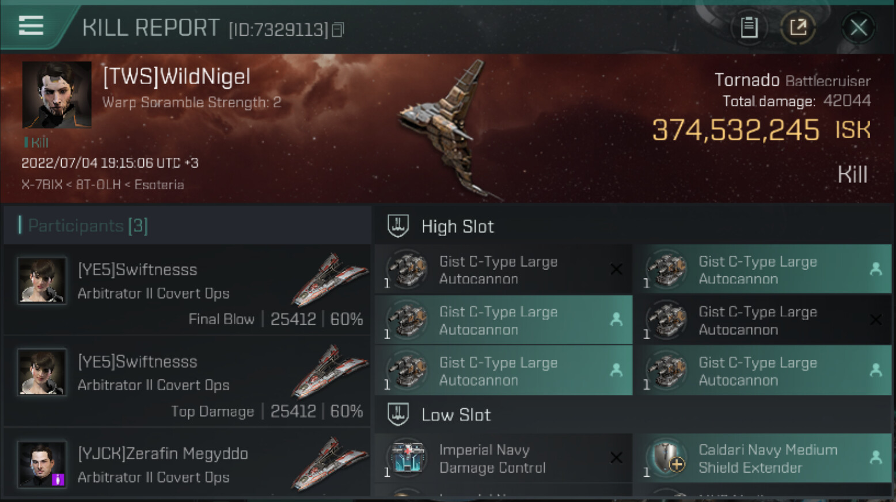Screen dimensions: 896x502
Task: Click the Esoteria region link
Action: pyautogui.click(x=159, y=185)
